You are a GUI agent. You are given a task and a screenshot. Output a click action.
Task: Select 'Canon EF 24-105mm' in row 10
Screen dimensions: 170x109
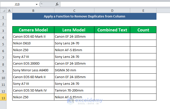pos(74,77)
